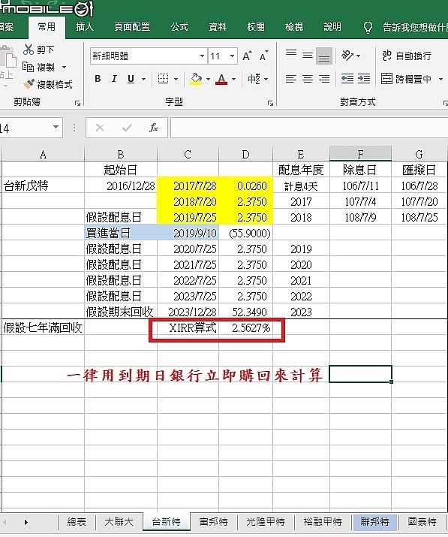
Task: Switch to sheet tab 聯邦特
Action: pyautogui.click(x=374, y=522)
